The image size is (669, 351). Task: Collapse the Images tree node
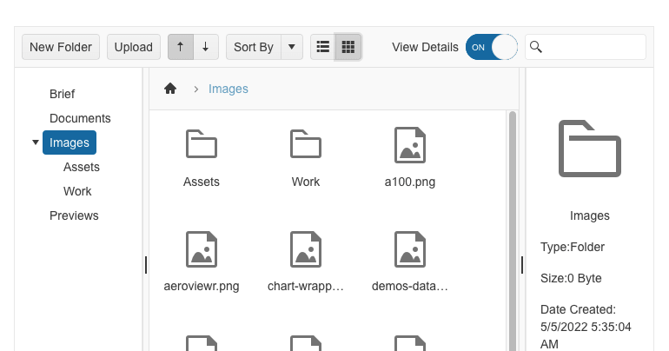click(x=36, y=142)
